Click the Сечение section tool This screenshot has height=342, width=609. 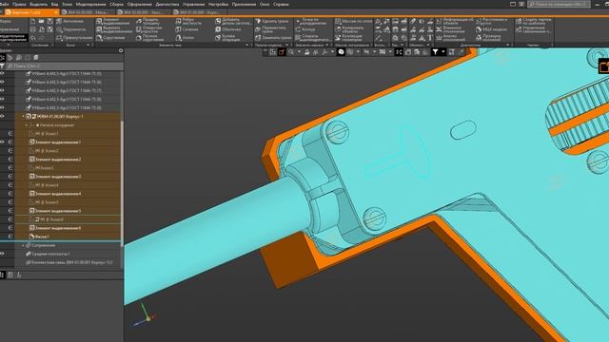coord(187,29)
